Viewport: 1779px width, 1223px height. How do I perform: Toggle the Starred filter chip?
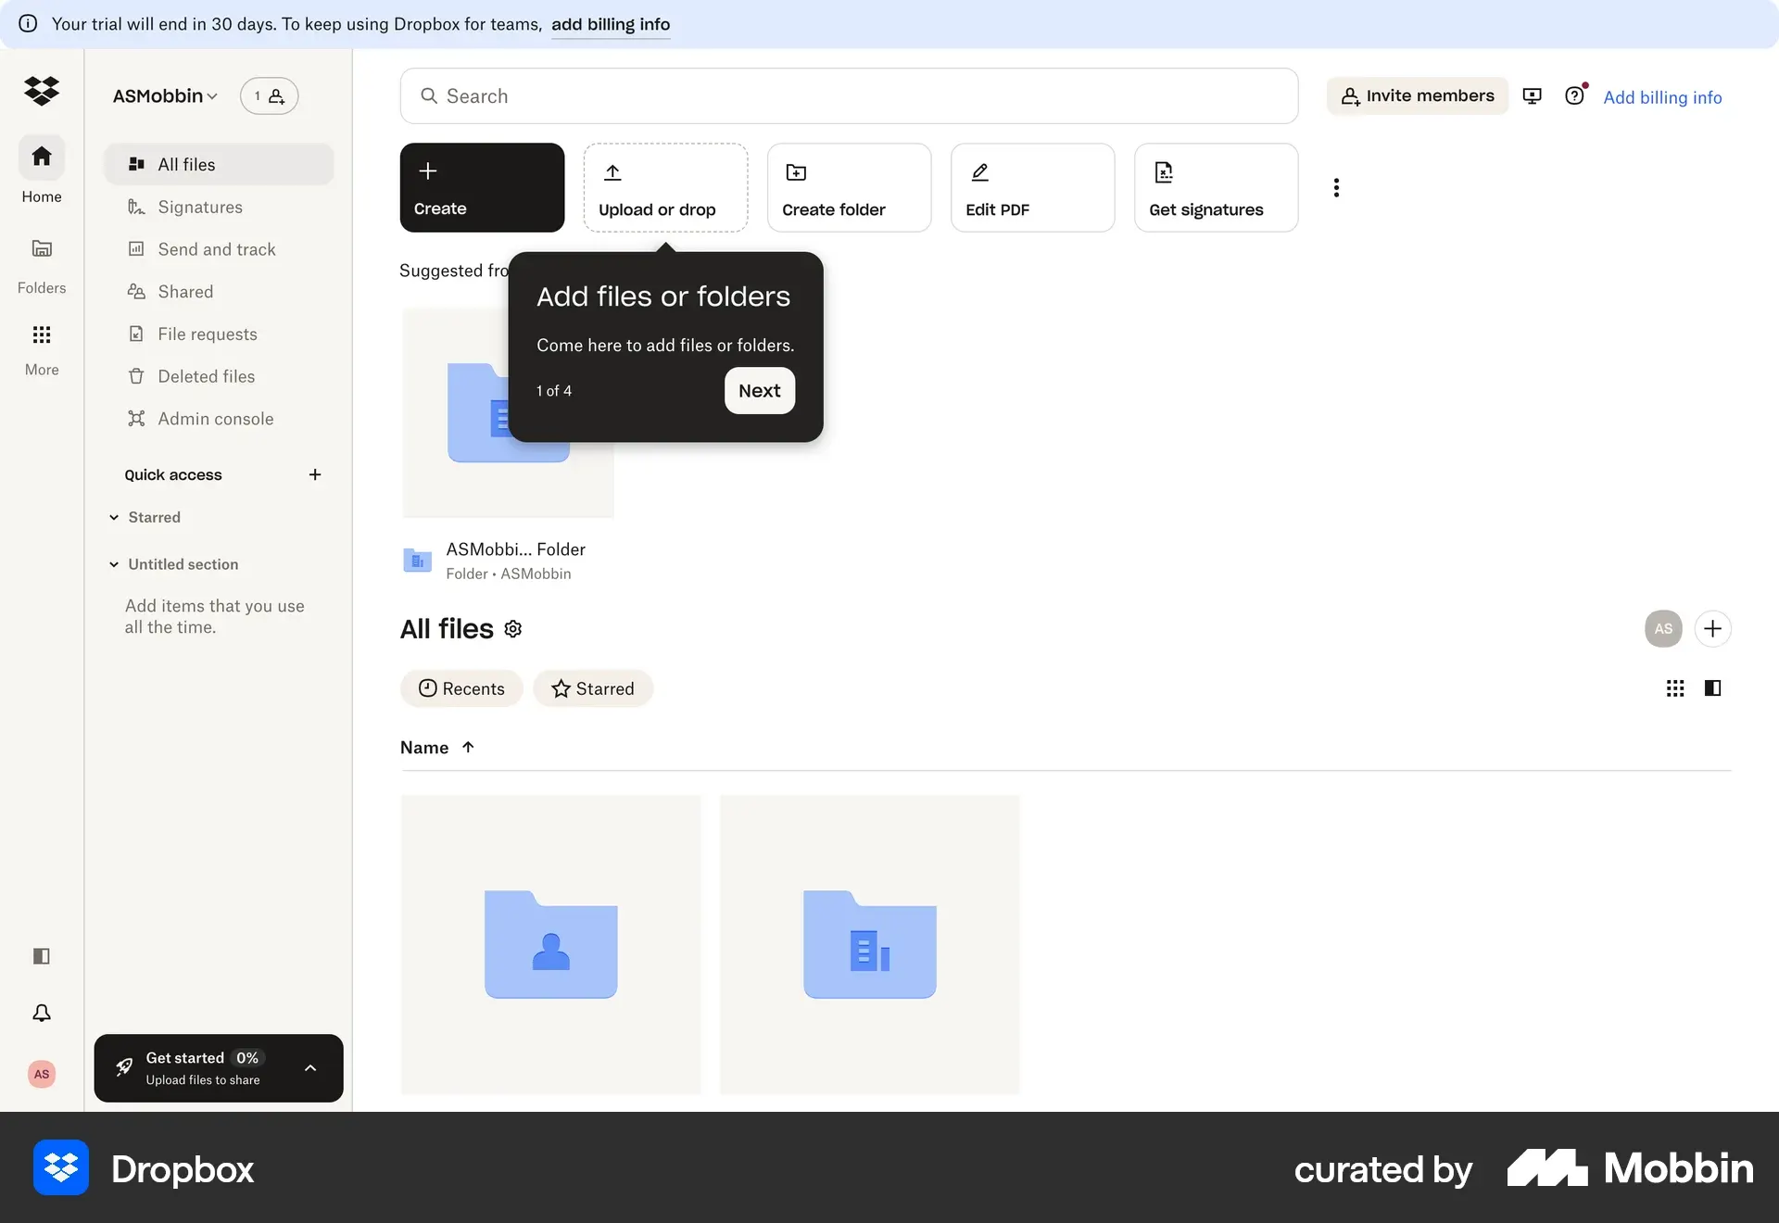(593, 688)
